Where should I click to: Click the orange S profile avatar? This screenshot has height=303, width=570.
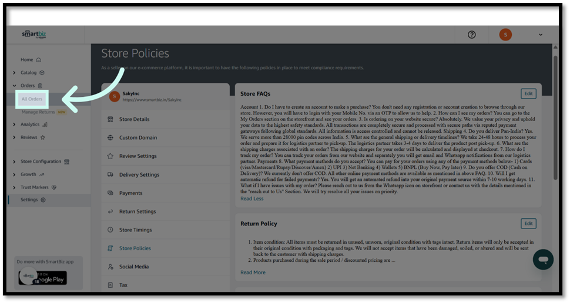click(505, 35)
